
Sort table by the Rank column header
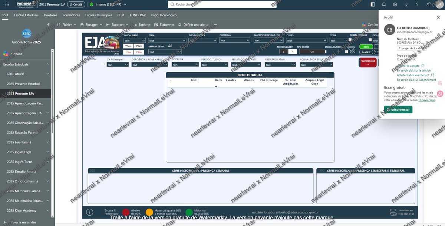pyautogui.click(x=218, y=80)
